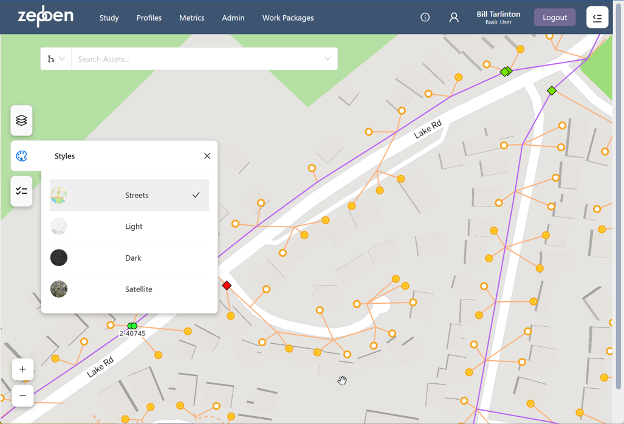624x424 pixels.
Task: Open the Work Packages menu
Action: tap(288, 18)
